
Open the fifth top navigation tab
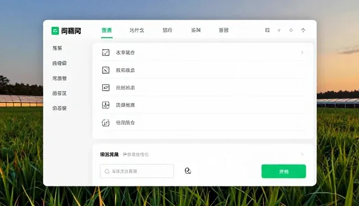click(224, 30)
